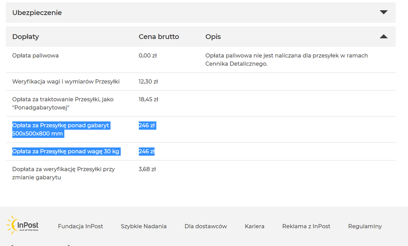Collapse the Dopłaty table with up arrow
This screenshot has width=408, height=246.
(383, 36)
